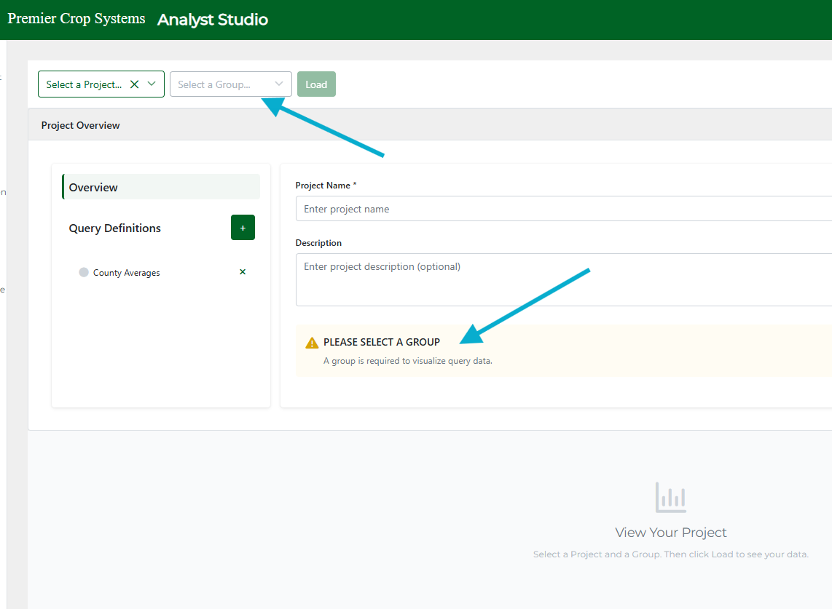This screenshot has height=609, width=832.
Task: Open the County Averages query
Action: pos(127,273)
